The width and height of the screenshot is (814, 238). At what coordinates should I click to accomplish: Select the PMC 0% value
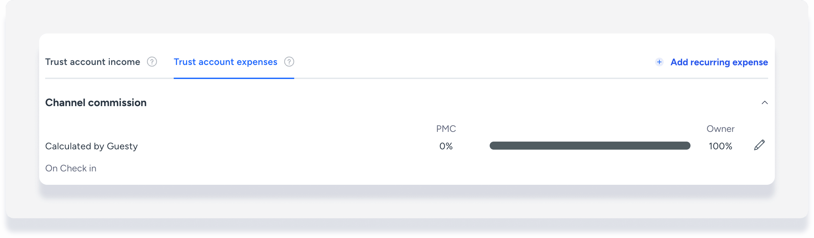[446, 146]
